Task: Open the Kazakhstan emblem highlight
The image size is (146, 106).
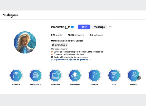Action: point(75,75)
